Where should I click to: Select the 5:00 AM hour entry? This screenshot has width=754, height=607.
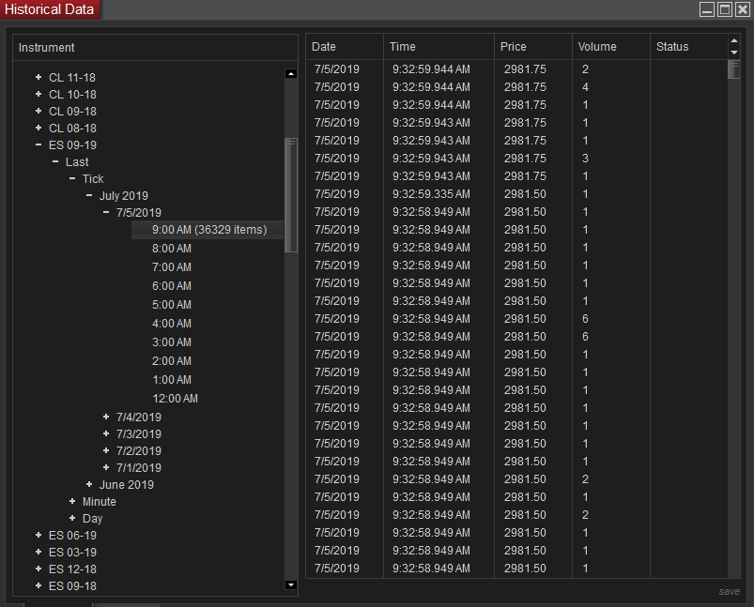pyautogui.click(x=172, y=305)
